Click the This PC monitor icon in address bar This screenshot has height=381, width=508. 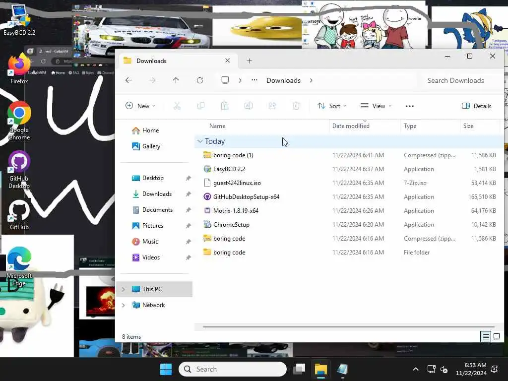[225, 80]
